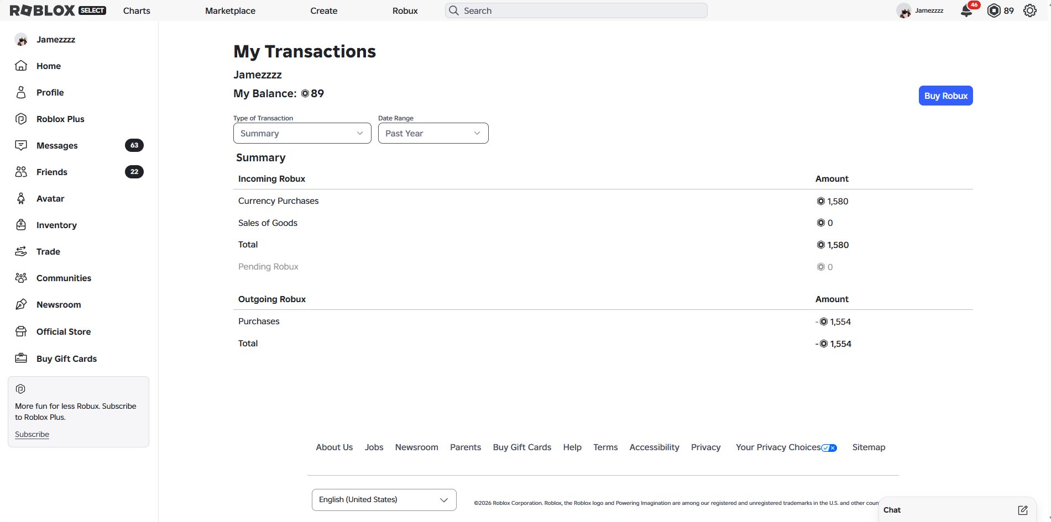Open new chat with the compose icon
The image size is (1051, 522).
click(1023, 510)
